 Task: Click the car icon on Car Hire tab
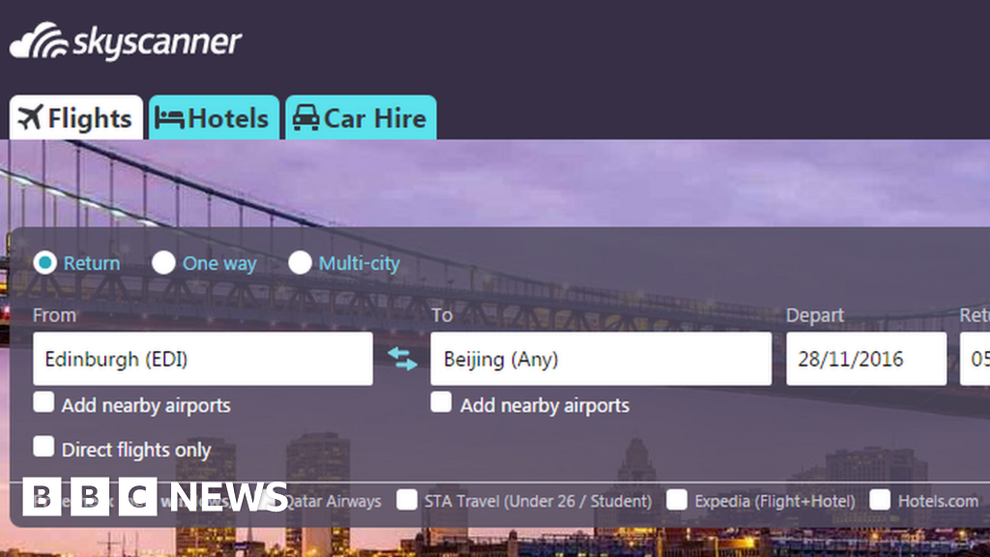pyautogui.click(x=306, y=117)
